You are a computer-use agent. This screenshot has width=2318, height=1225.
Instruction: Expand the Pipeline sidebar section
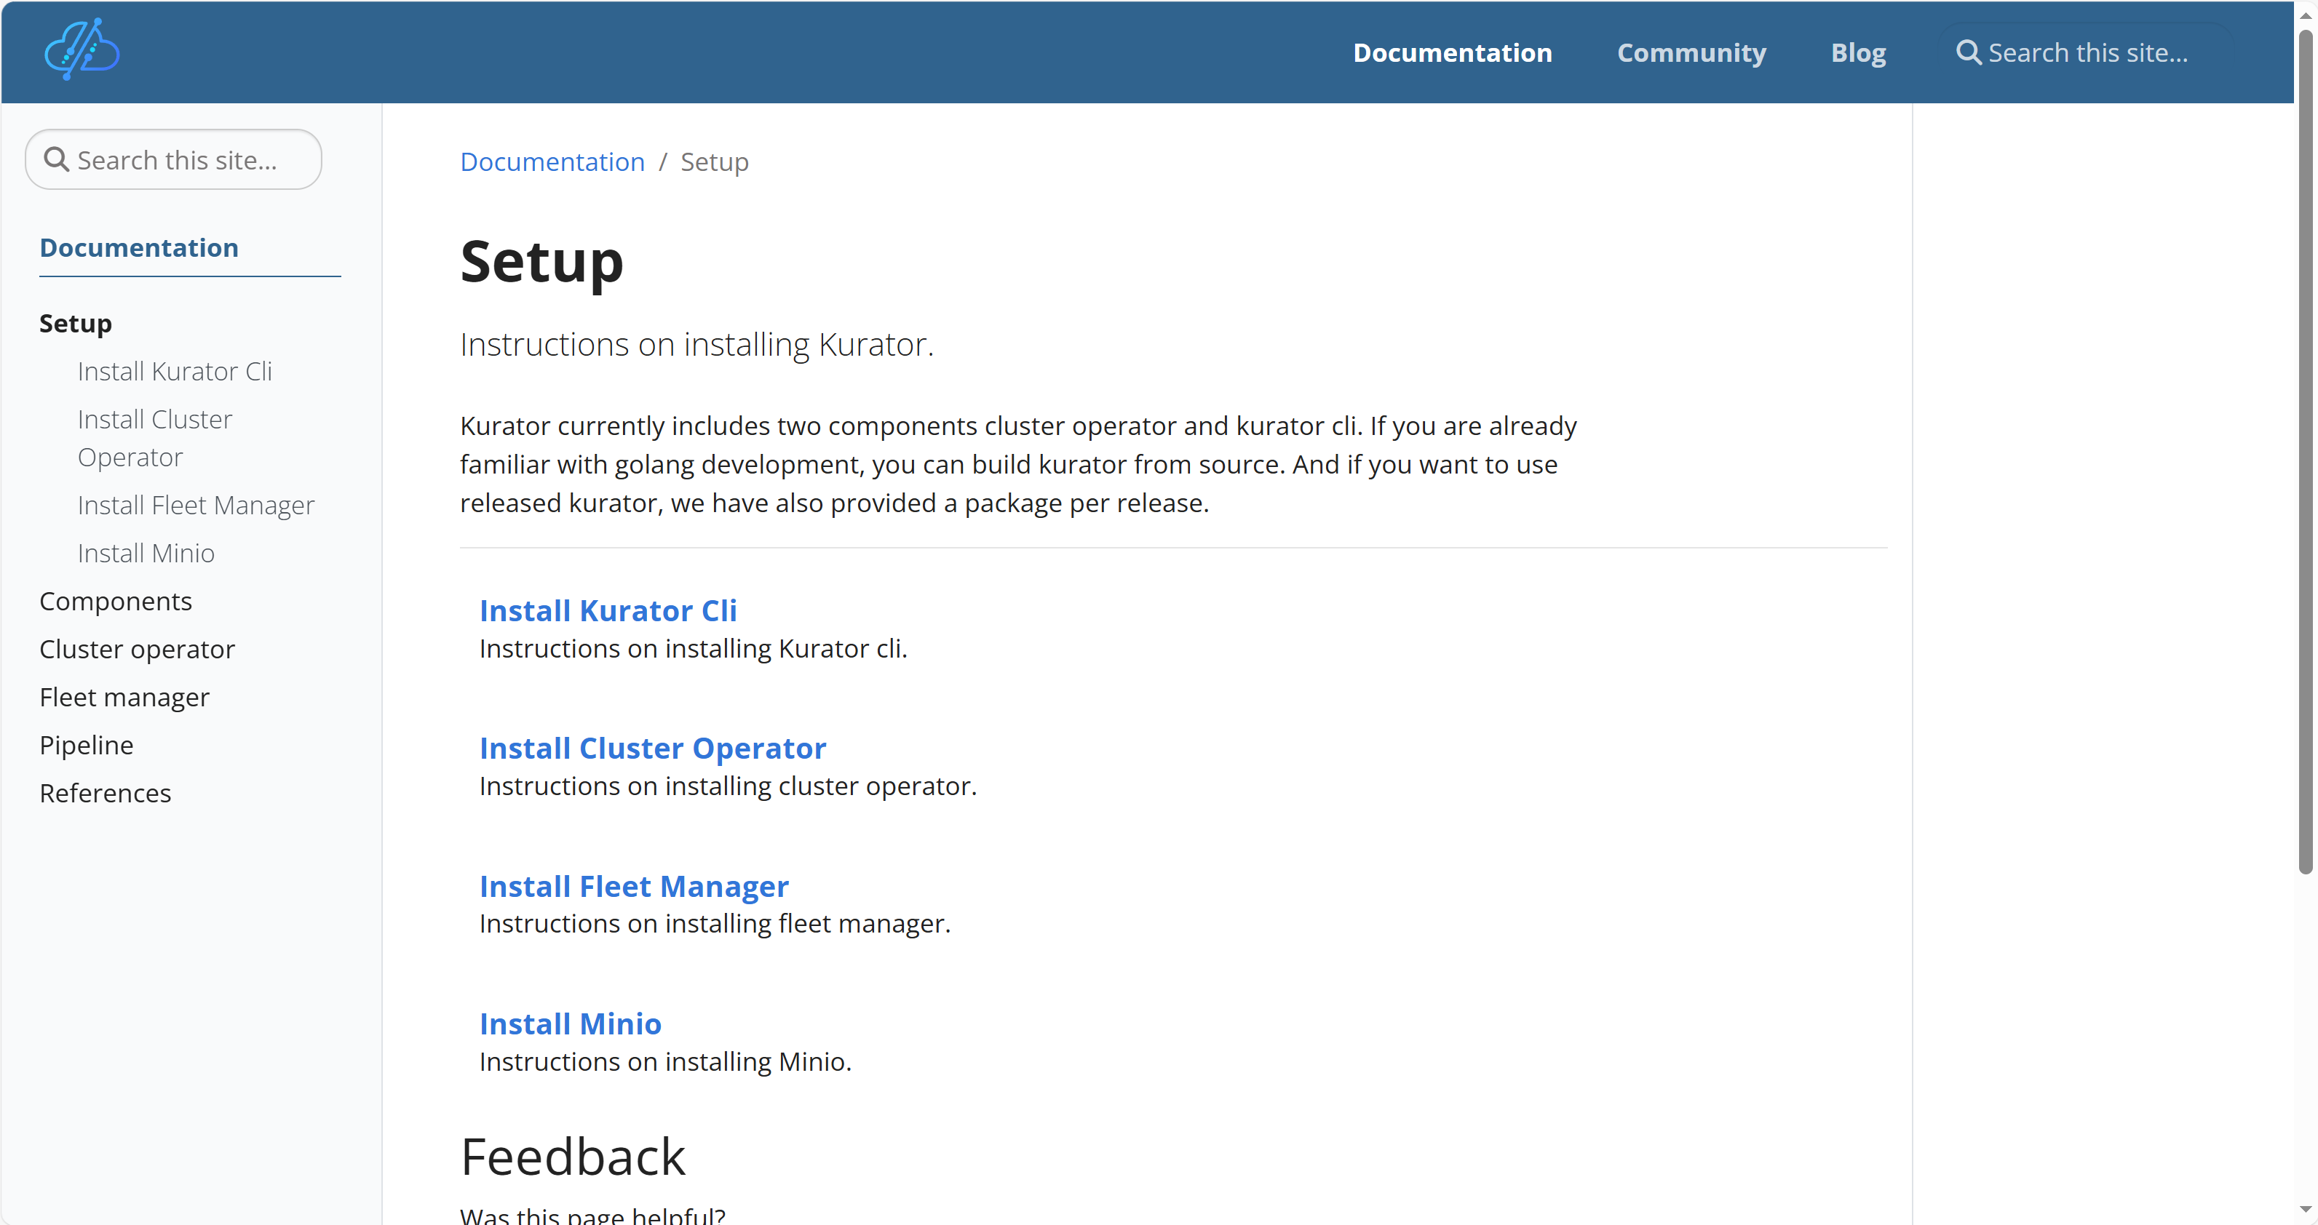[87, 745]
